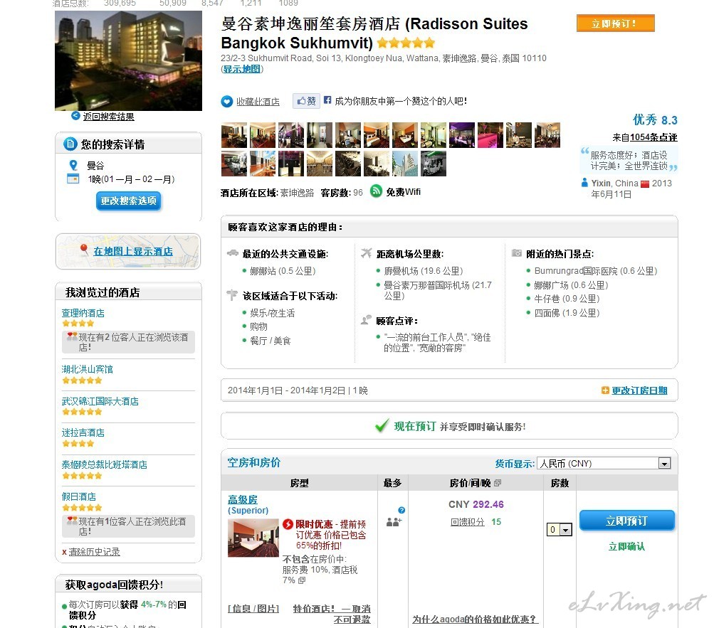Open the skyscraper exterior thumbnail
This screenshot has width=714, height=628.
405,164
